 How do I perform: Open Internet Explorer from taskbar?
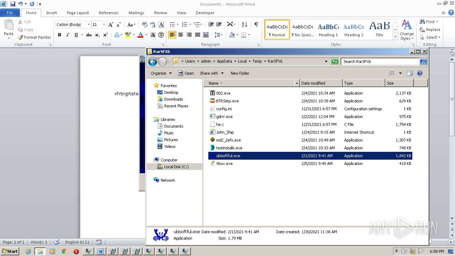click(28, 251)
